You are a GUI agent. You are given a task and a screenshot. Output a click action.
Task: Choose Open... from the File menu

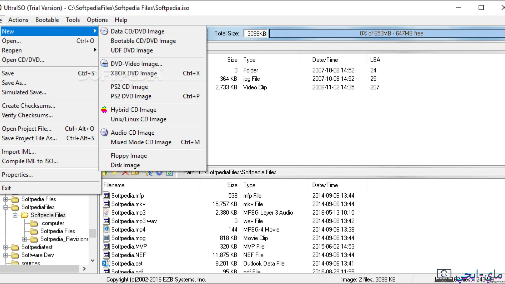(x=49, y=41)
